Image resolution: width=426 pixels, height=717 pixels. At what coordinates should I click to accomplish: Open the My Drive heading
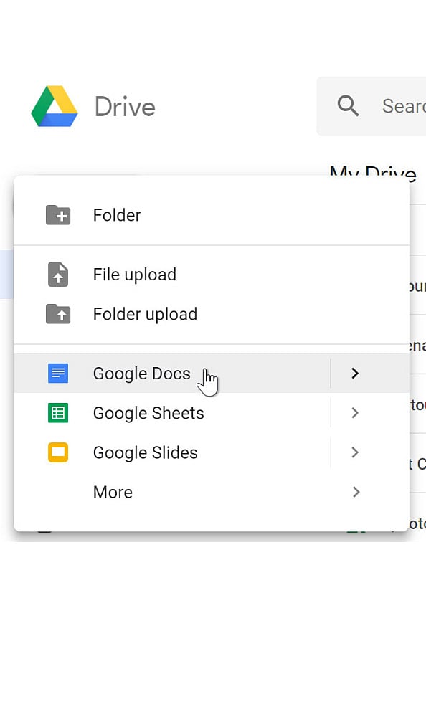click(373, 172)
